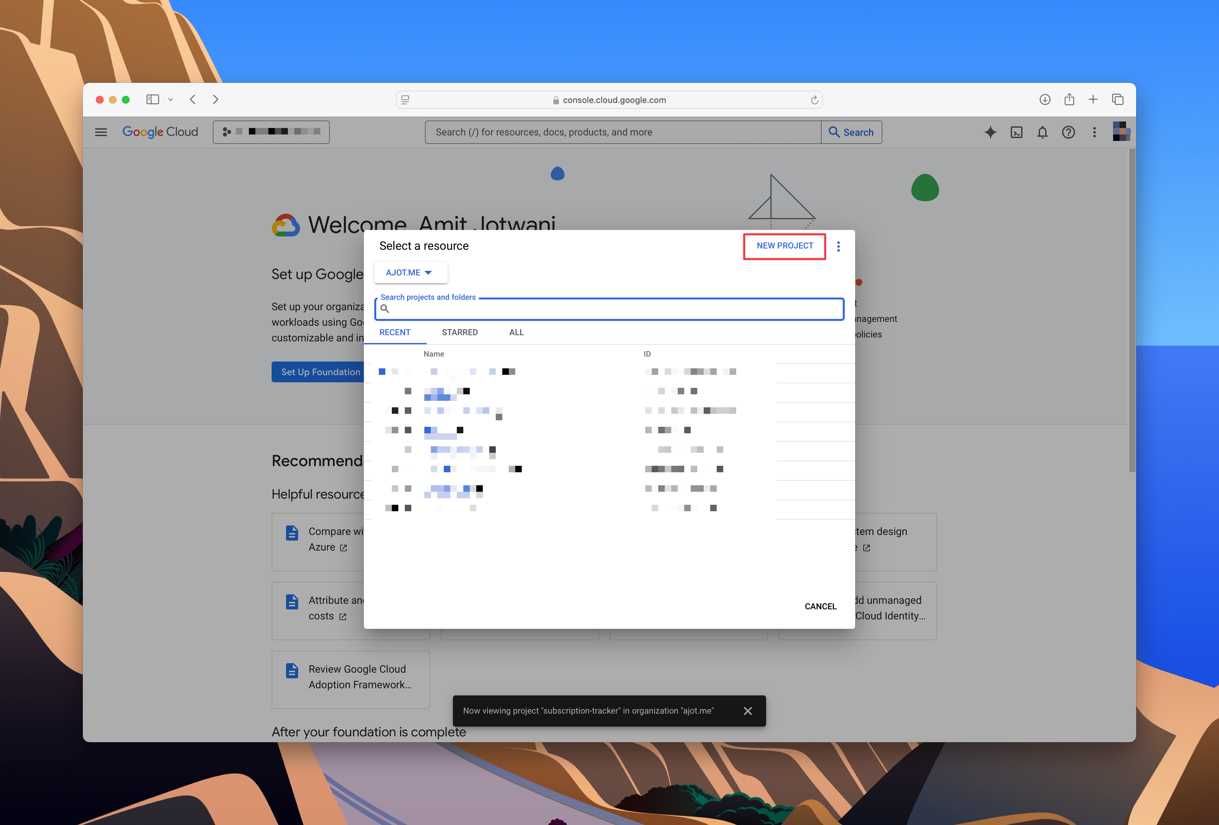Focus the top resource search bar
This screenshot has height=825, width=1219.
622,132
